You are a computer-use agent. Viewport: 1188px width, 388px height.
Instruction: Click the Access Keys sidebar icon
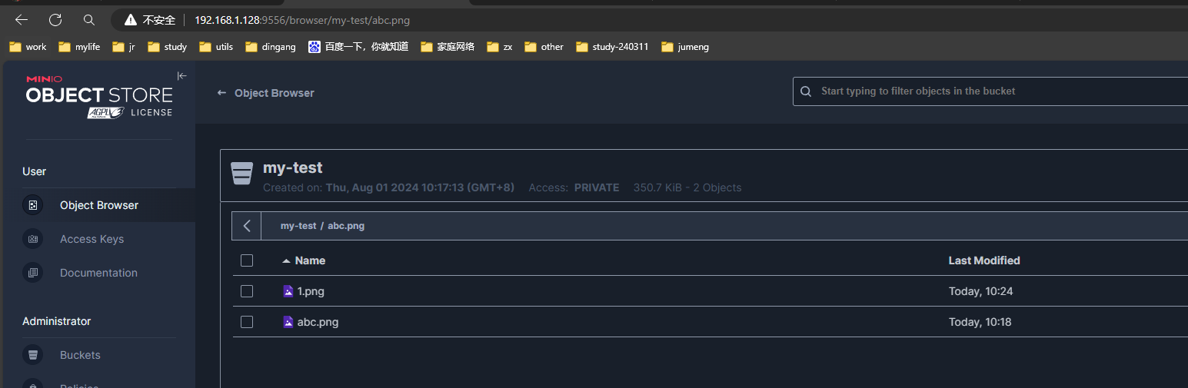click(x=33, y=239)
